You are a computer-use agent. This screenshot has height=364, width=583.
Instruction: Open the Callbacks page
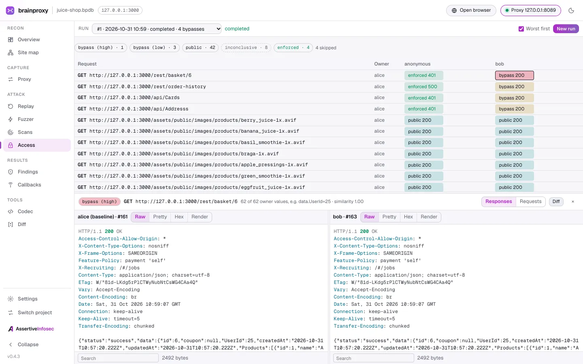click(x=37, y=185)
